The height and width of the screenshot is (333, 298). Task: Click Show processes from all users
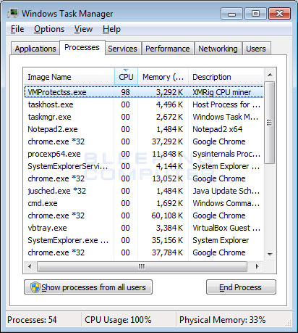[88, 287]
